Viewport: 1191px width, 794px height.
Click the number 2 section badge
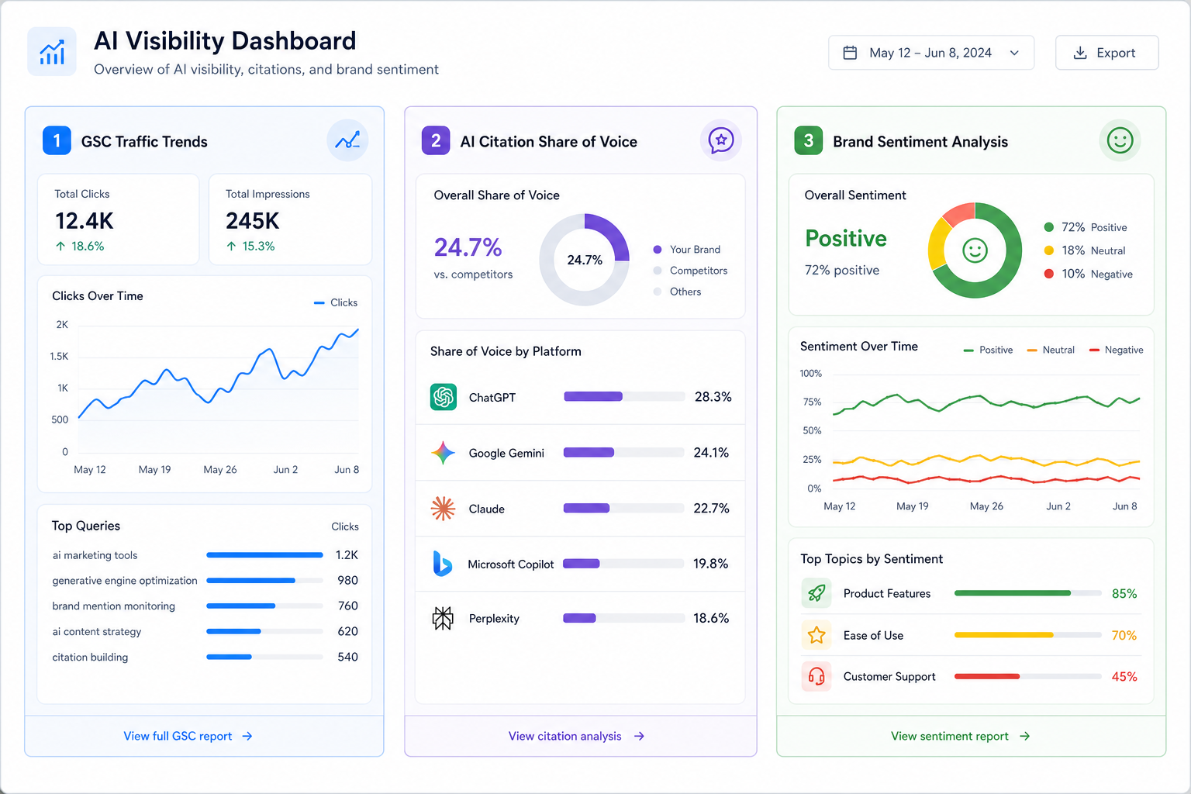coord(436,141)
